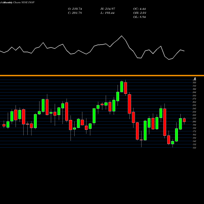Click the 252 price axis label
Viewport: 204px width, 204px height.
(x=194, y=105)
